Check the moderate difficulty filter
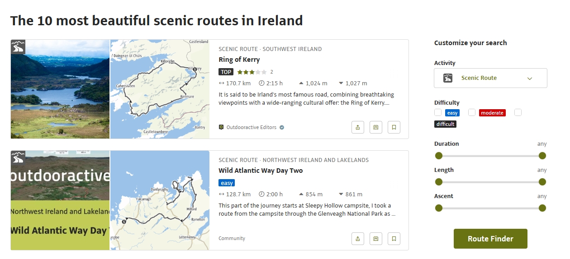Screen dimensions: 570x259 (x=472, y=112)
